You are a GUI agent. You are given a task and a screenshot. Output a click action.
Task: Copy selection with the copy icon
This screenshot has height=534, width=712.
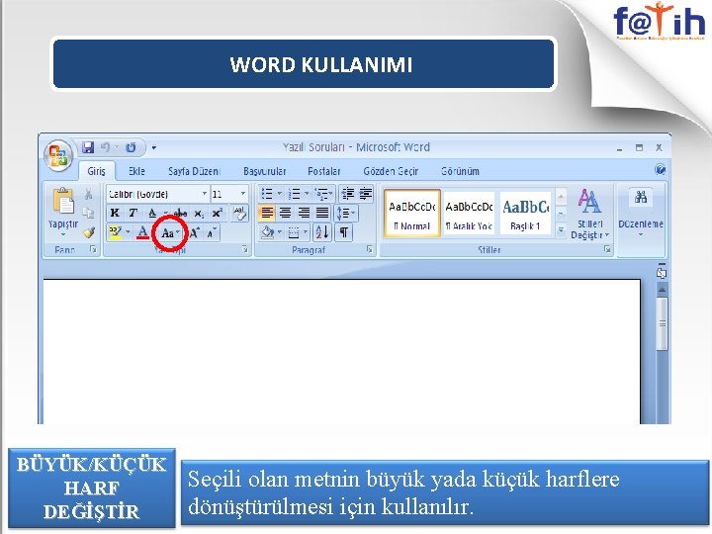pos(89,213)
